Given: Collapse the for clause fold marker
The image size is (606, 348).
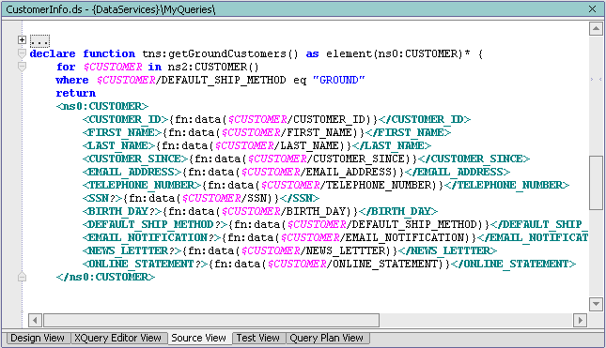Looking at the screenshot, I should pyautogui.click(x=22, y=67).
